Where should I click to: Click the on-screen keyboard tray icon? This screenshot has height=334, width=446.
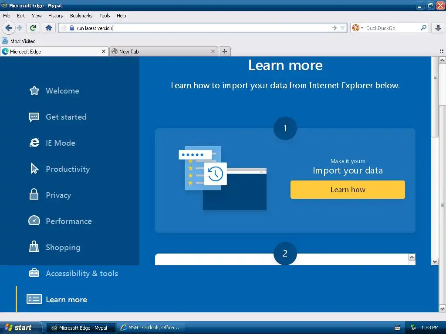pyautogui.click(x=397, y=328)
